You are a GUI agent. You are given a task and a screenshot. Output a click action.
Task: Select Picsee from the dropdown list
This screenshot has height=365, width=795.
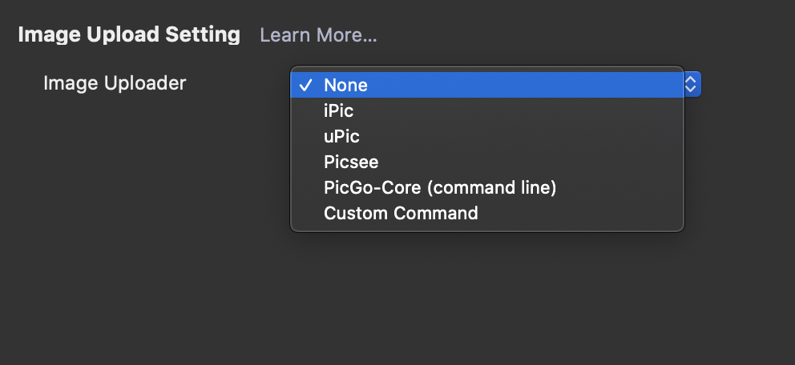(x=350, y=162)
